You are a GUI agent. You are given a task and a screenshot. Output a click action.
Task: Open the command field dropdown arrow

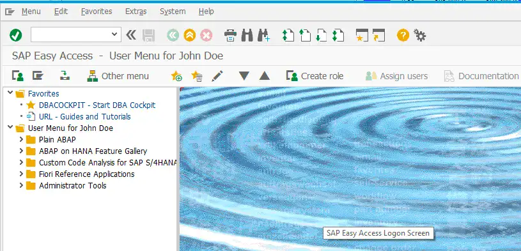click(114, 34)
